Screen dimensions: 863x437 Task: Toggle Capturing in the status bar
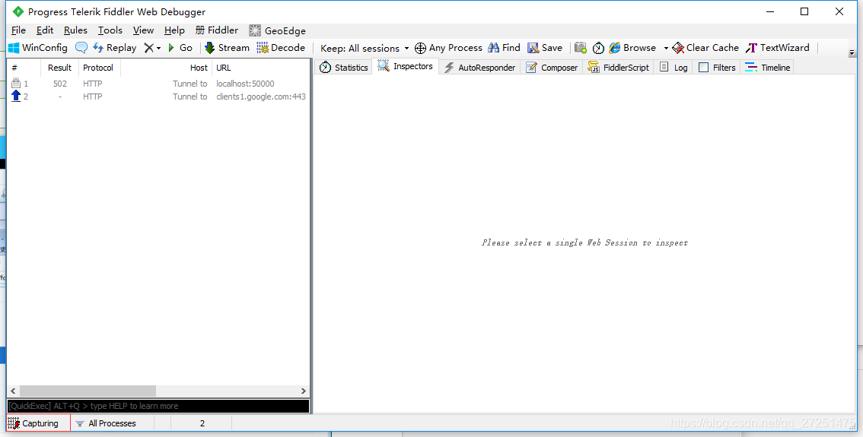(x=39, y=423)
